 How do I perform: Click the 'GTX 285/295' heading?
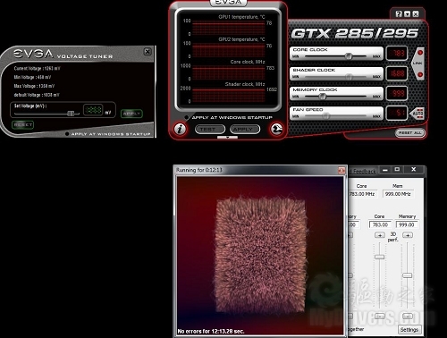[355, 33]
